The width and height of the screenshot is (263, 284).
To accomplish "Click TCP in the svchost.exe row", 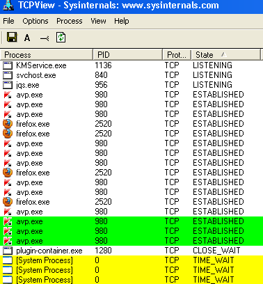I will tap(172, 75).
